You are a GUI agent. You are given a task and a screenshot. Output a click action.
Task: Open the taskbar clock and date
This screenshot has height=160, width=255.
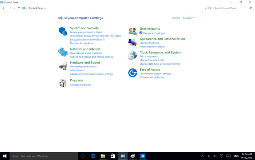click(247, 156)
